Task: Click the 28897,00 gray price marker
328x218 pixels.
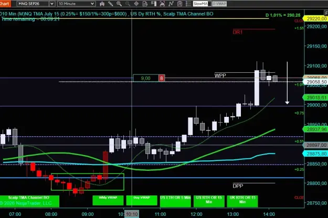Action: click(x=316, y=145)
